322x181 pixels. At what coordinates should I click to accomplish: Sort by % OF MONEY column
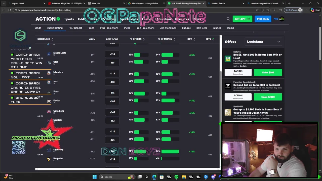coord(167,39)
